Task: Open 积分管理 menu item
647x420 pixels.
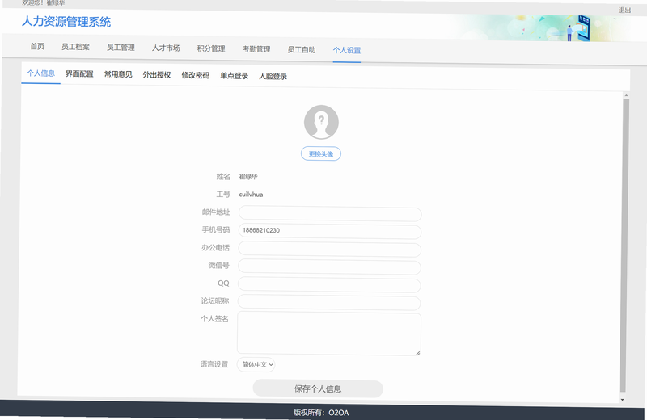Action: click(211, 48)
